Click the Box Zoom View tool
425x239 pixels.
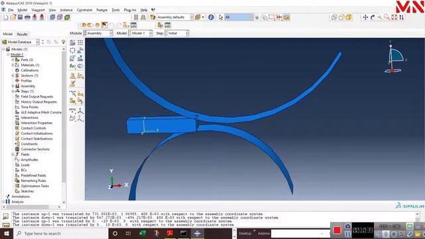click(x=386, y=17)
